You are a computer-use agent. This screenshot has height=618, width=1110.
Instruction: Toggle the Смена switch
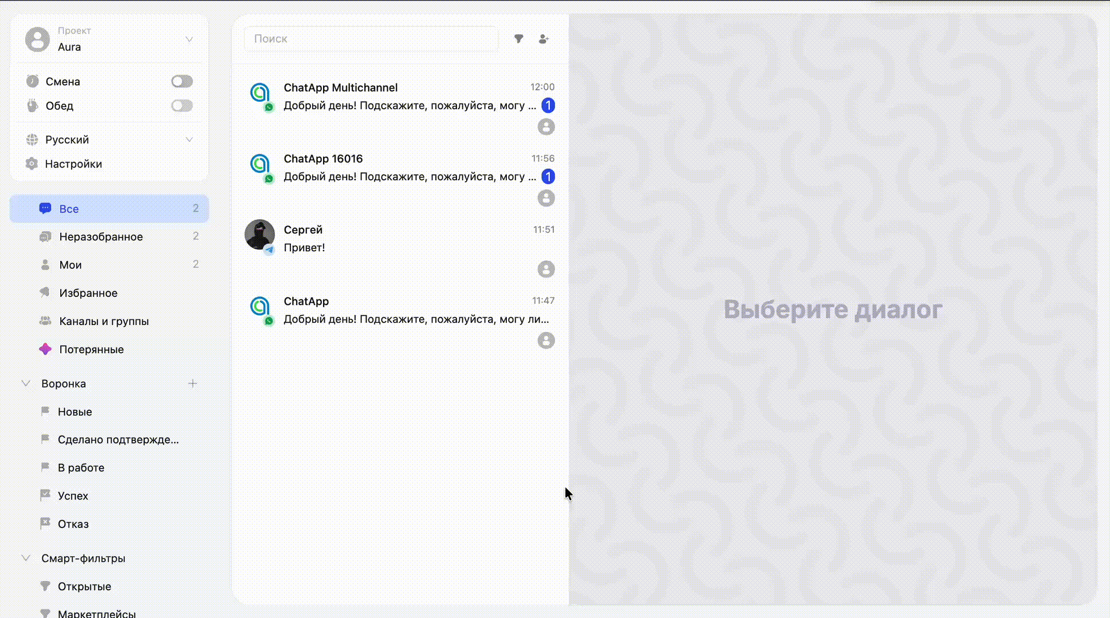click(x=182, y=81)
